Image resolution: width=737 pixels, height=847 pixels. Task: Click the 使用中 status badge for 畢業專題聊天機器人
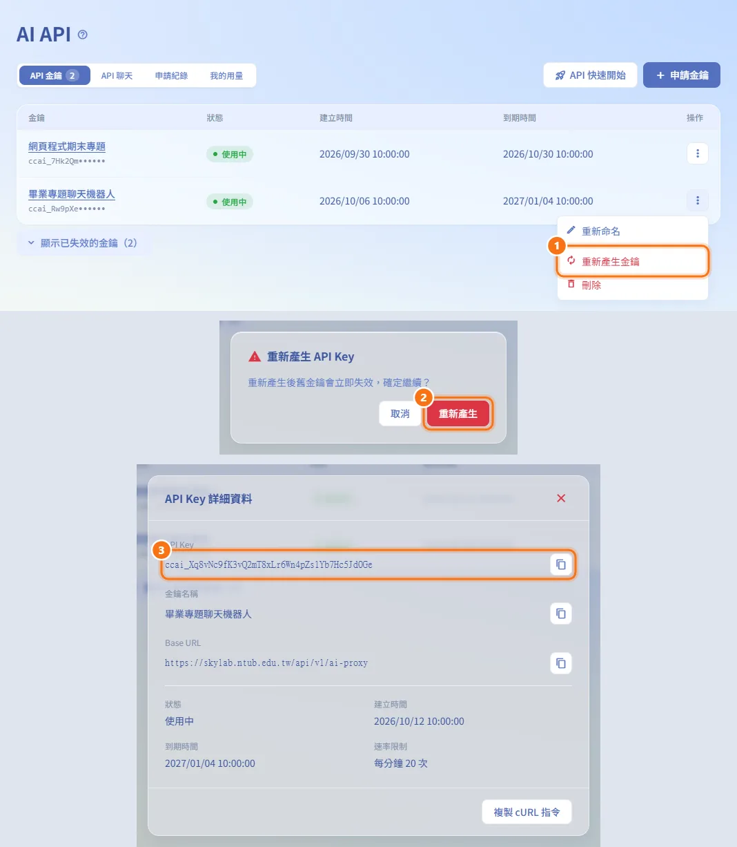click(230, 202)
